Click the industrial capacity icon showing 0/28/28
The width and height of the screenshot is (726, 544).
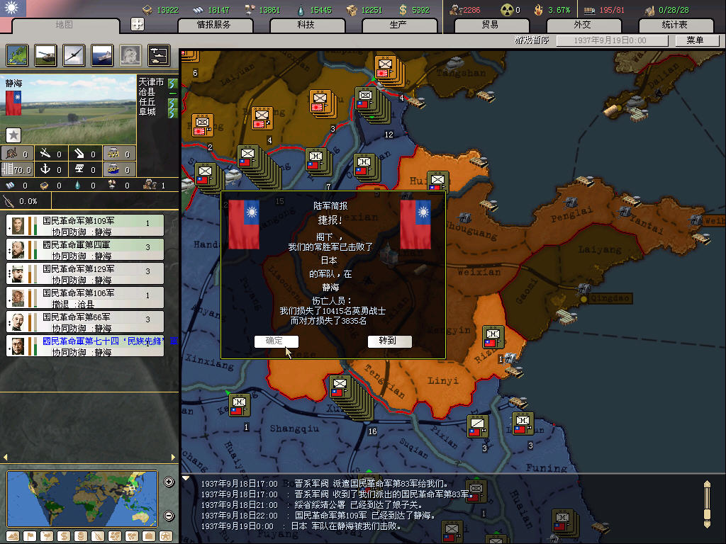coord(649,10)
